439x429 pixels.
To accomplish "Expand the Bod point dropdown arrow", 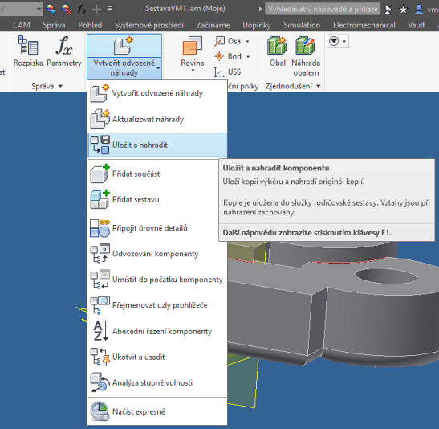I will (x=248, y=56).
